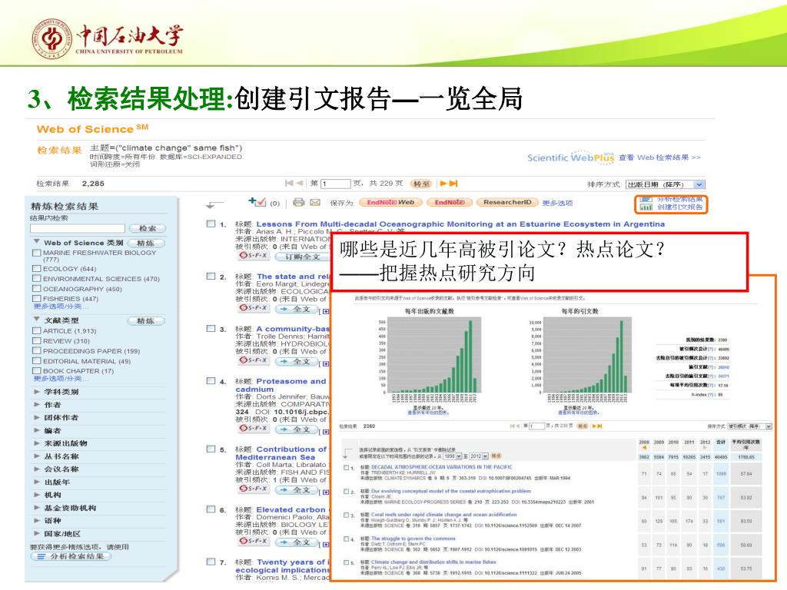The image size is (787, 590).
Task: Click 创建引文报告 link
Action: (680, 207)
